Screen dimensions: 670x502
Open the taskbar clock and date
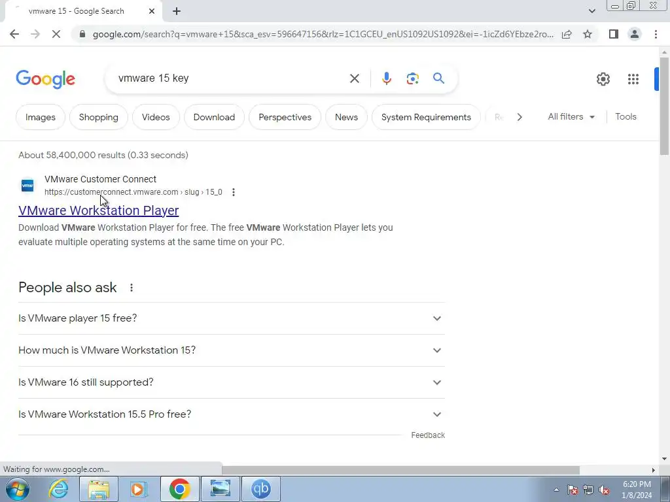click(637, 490)
